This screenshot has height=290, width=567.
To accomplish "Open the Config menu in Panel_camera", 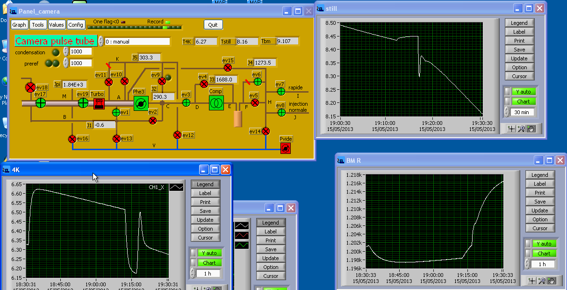I will click(76, 25).
